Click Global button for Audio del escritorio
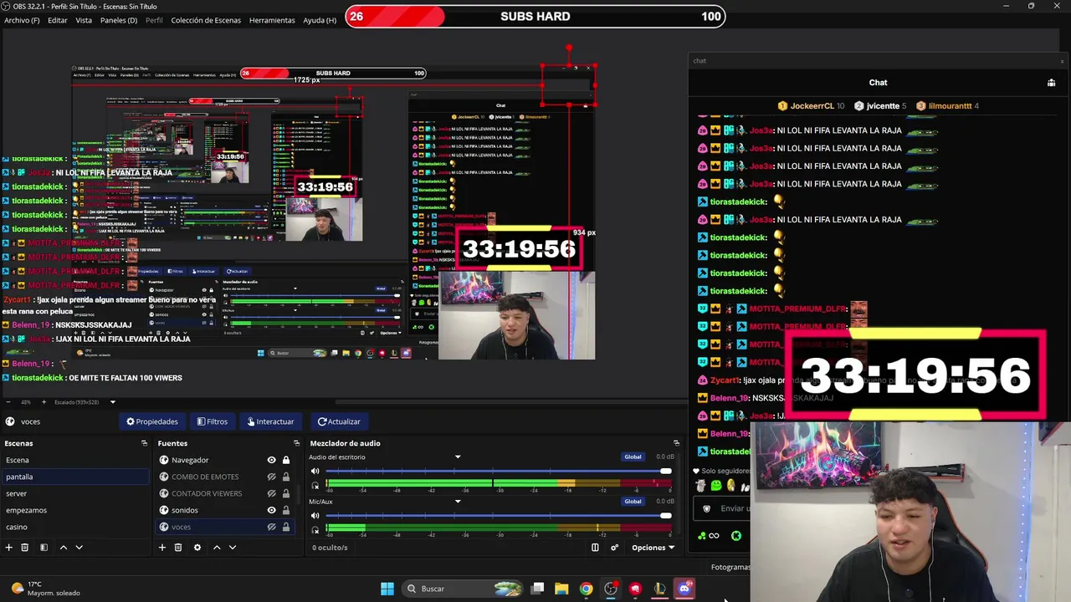This screenshot has height=602, width=1071. tap(633, 457)
